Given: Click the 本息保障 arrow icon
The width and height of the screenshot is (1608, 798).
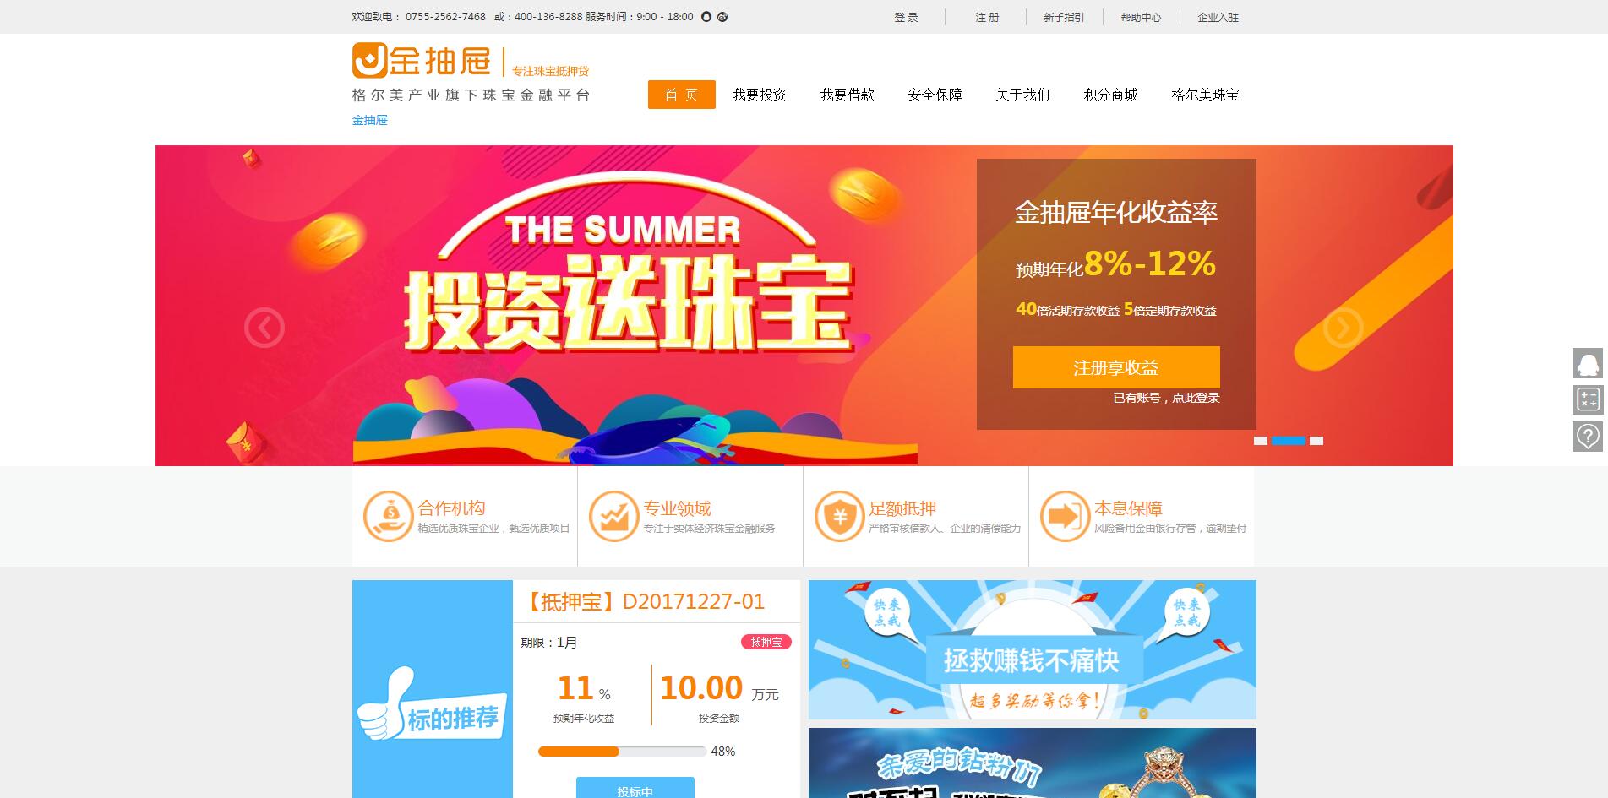Looking at the screenshot, I should point(1065,516).
